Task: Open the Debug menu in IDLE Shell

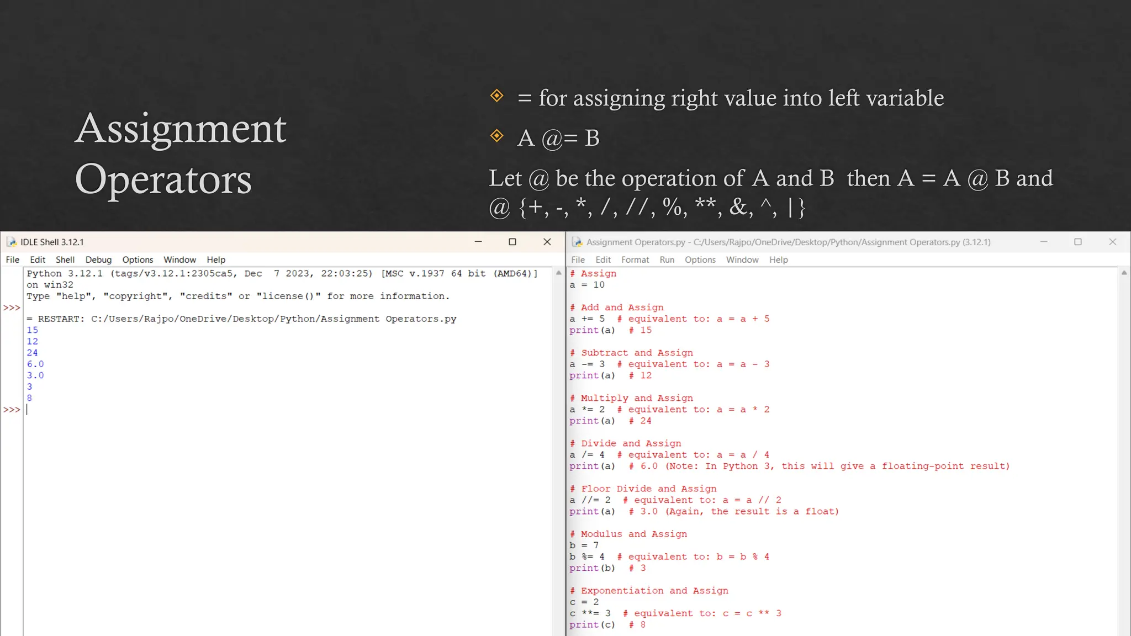Action: [x=98, y=259]
